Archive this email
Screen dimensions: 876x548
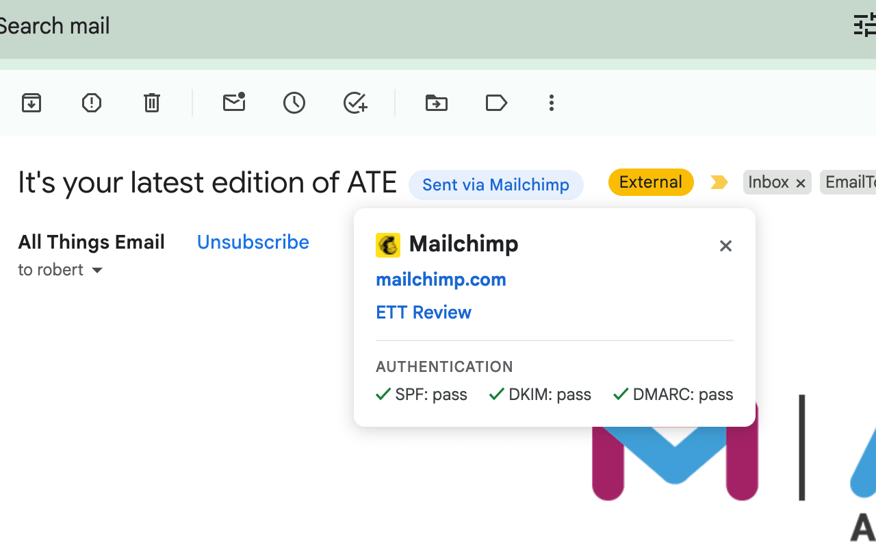click(31, 103)
